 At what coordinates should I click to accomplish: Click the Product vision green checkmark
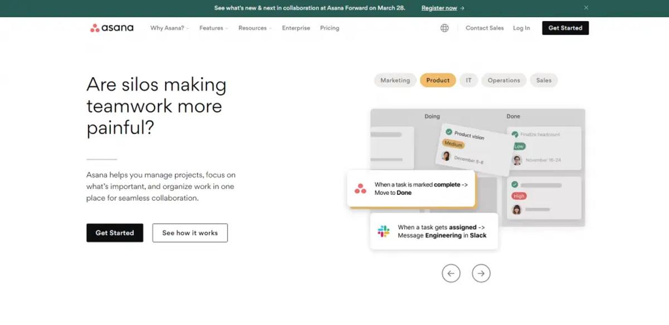click(449, 132)
